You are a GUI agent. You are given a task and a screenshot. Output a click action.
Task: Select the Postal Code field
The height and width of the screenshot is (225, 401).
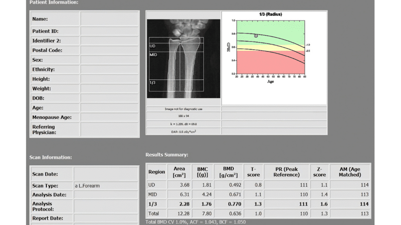[110, 50]
